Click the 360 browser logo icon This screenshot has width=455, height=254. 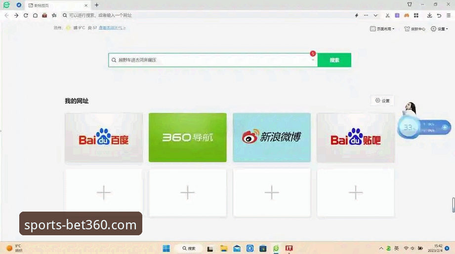(6, 5)
